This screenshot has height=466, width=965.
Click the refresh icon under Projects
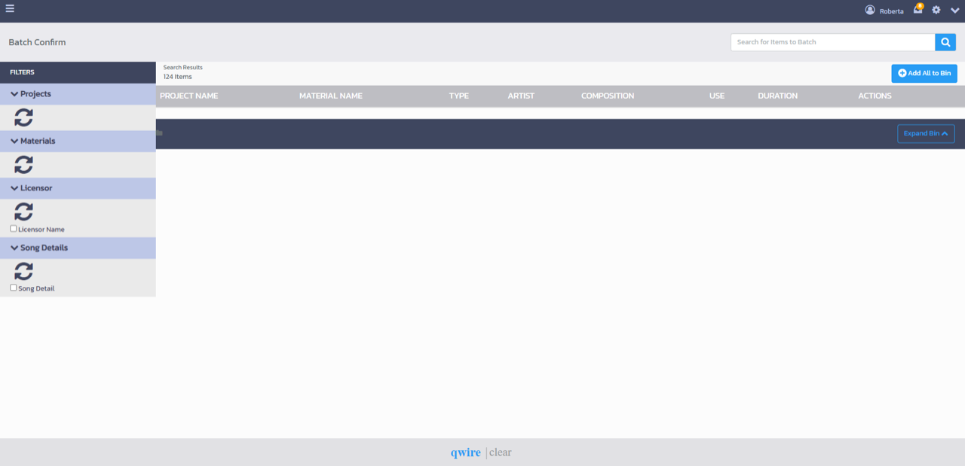[x=24, y=117]
